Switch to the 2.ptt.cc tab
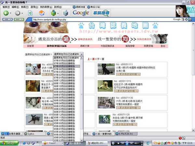Viewport: 195px width, 146px height. 34,134
